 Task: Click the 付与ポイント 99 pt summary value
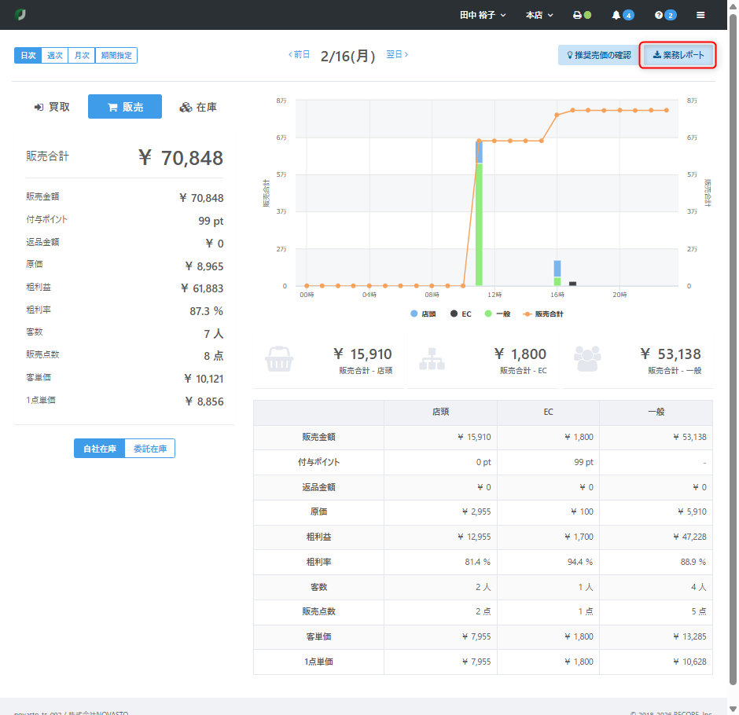point(211,221)
